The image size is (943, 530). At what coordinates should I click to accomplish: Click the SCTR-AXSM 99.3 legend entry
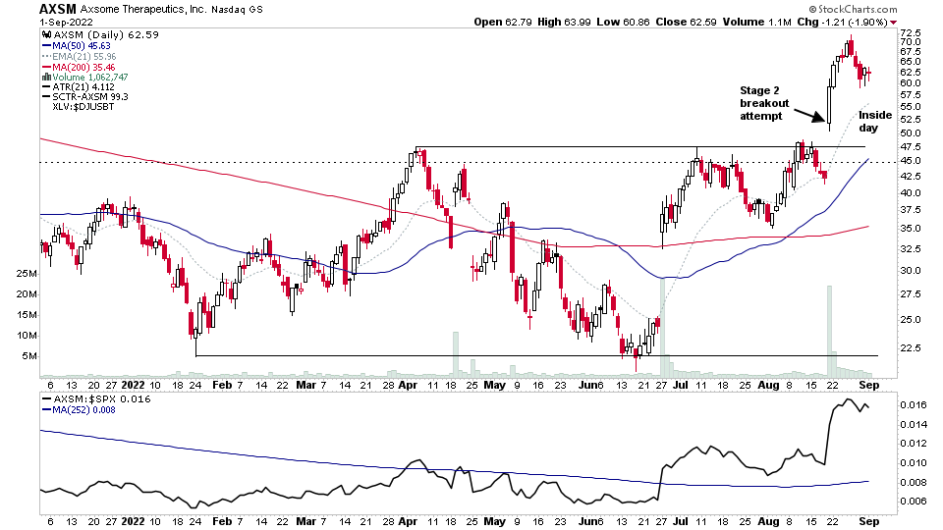(x=90, y=96)
